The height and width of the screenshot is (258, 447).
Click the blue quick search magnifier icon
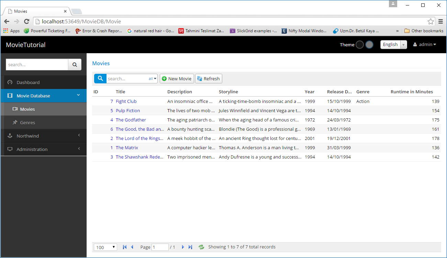tap(100, 79)
